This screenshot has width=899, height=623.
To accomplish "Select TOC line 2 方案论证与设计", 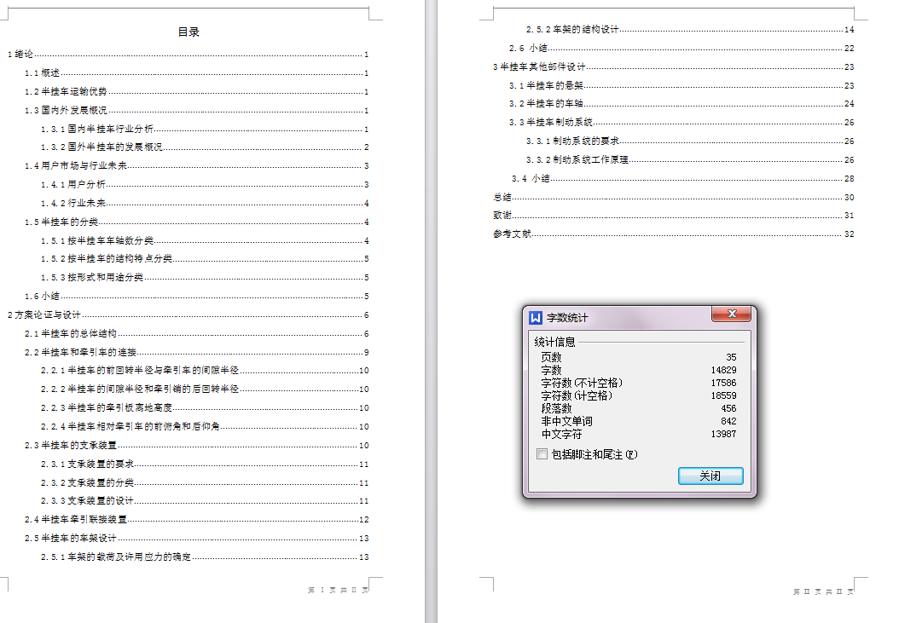I will pos(188,314).
